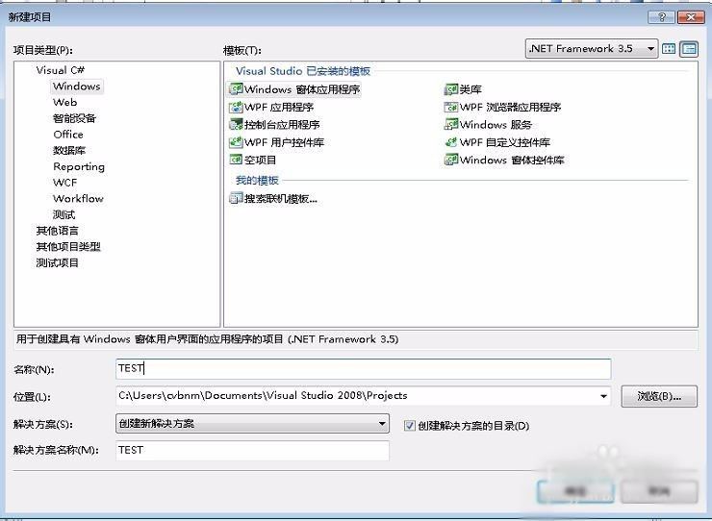Select WCF project type

pyautogui.click(x=64, y=183)
